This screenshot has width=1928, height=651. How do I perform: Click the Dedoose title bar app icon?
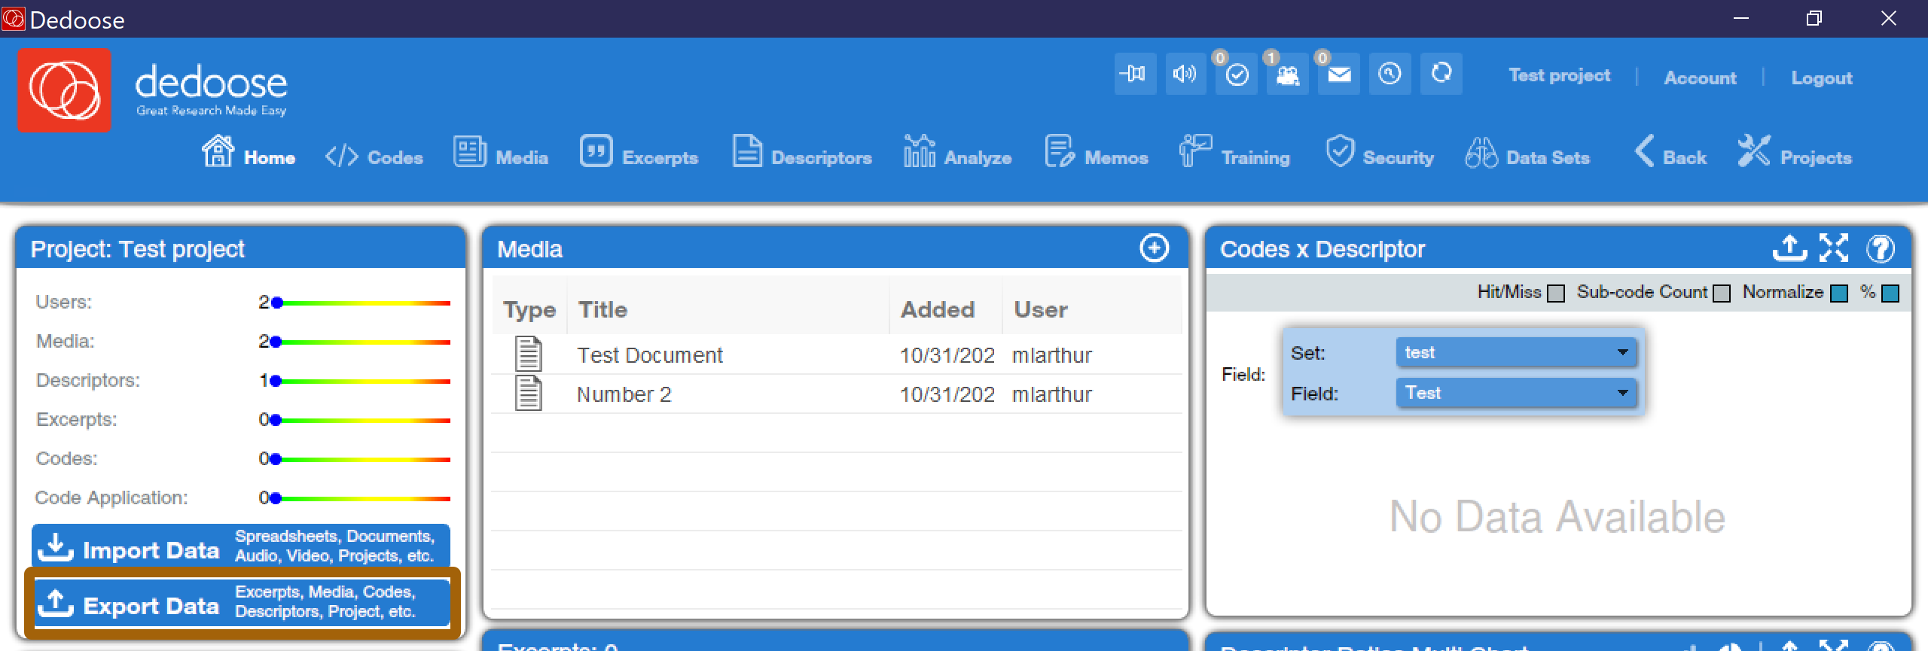tap(14, 18)
